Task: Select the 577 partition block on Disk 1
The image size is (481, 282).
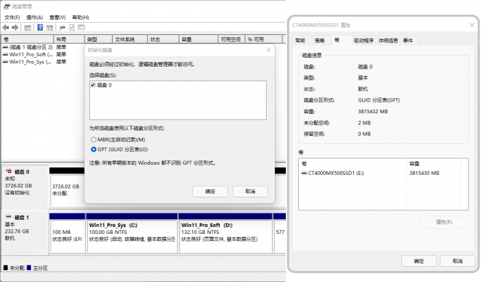Action: [280, 236]
